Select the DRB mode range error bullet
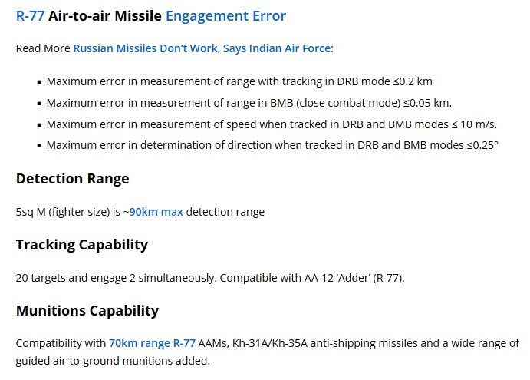 click(x=239, y=81)
